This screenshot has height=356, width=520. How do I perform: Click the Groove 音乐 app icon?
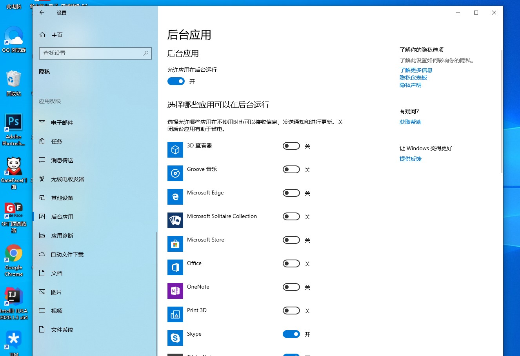175,173
